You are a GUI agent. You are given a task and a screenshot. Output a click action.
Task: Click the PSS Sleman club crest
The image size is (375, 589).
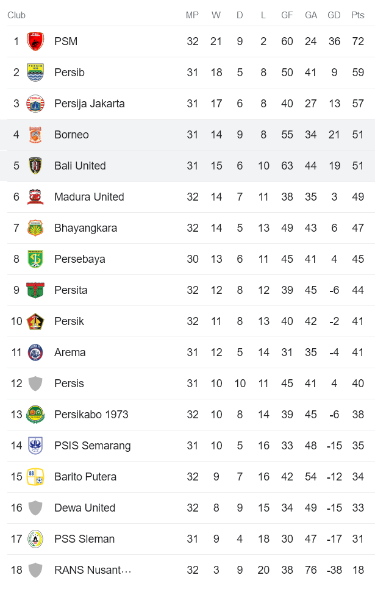[x=35, y=539]
